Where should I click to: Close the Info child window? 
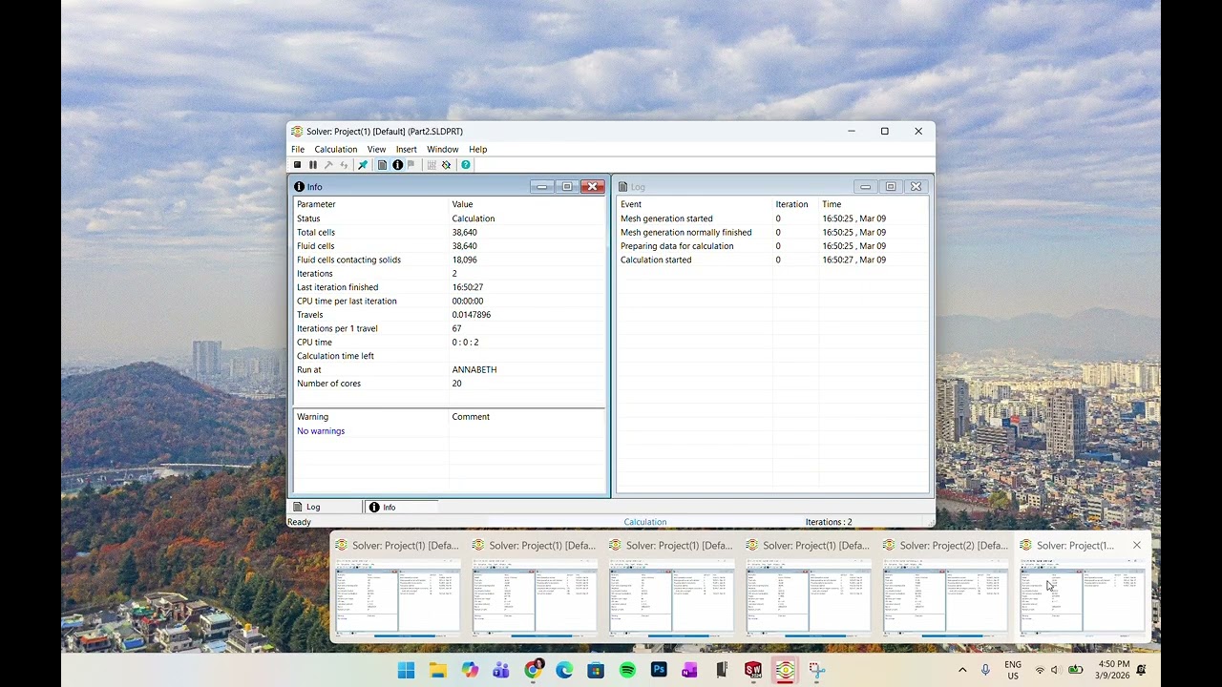[592, 187]
